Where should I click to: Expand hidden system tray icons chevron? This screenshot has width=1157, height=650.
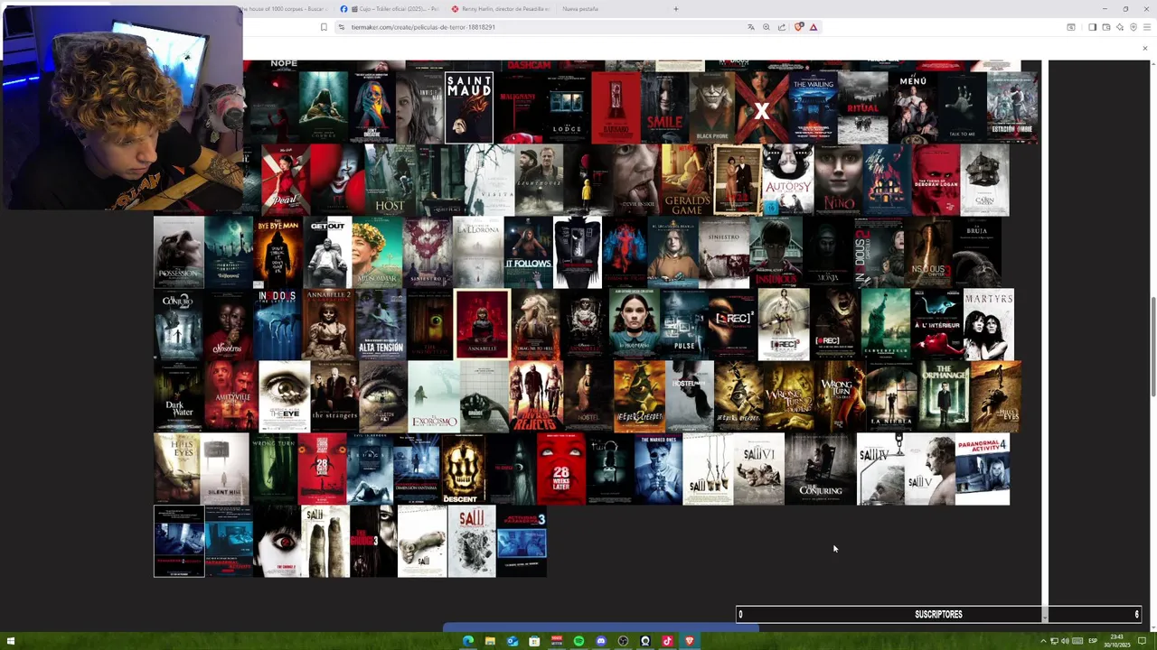(1043, 641)
